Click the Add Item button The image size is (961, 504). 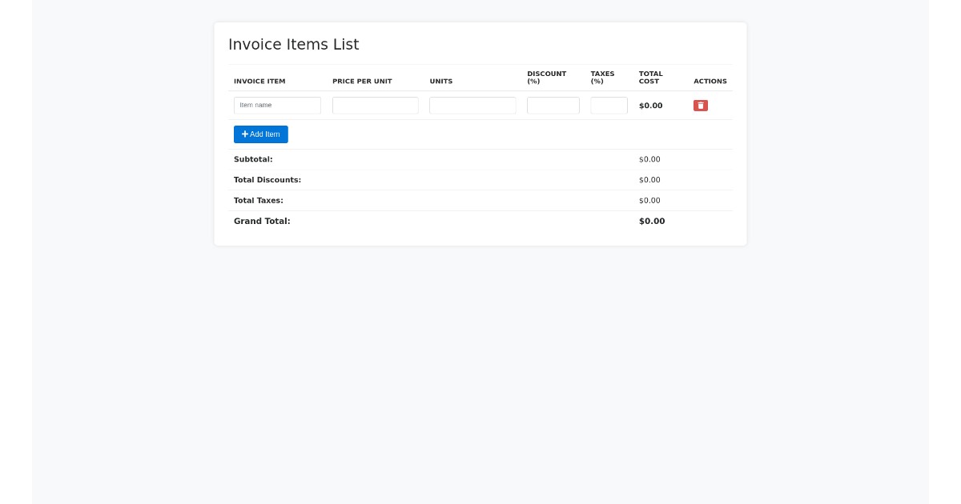[261, 134]
